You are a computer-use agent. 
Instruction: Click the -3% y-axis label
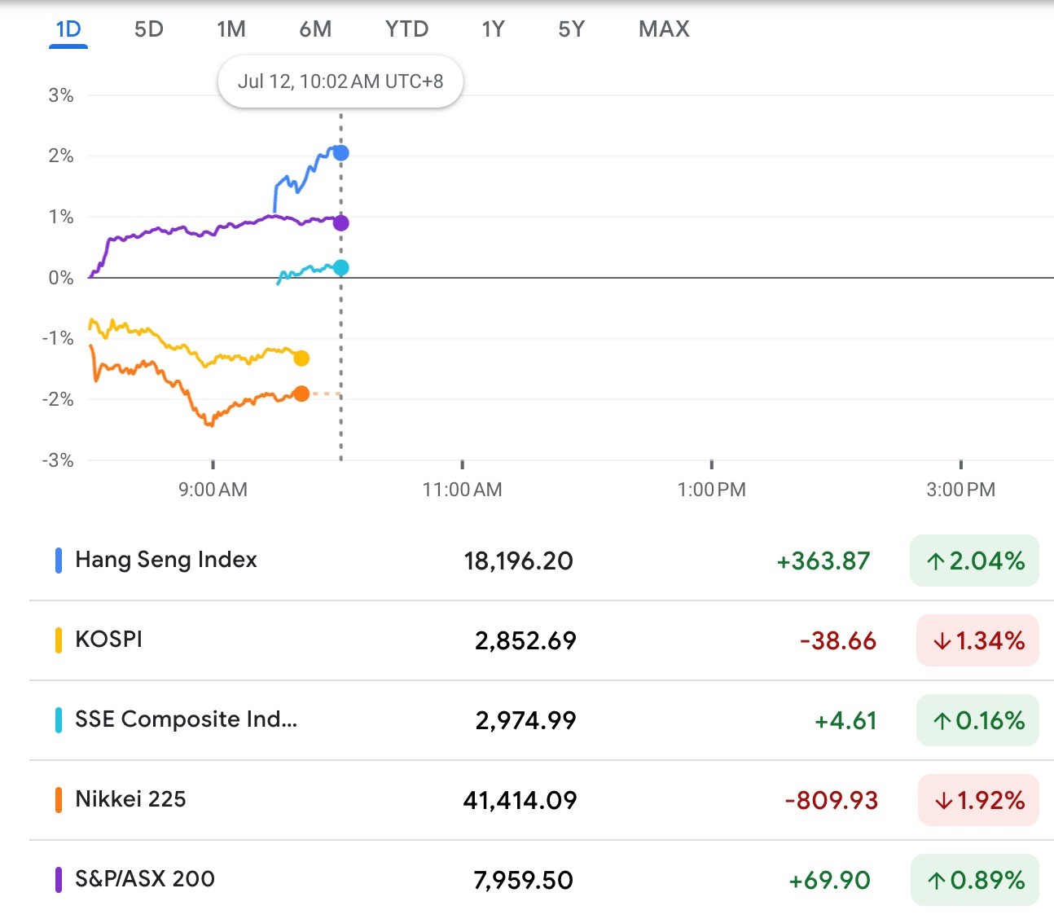(58, 460)
